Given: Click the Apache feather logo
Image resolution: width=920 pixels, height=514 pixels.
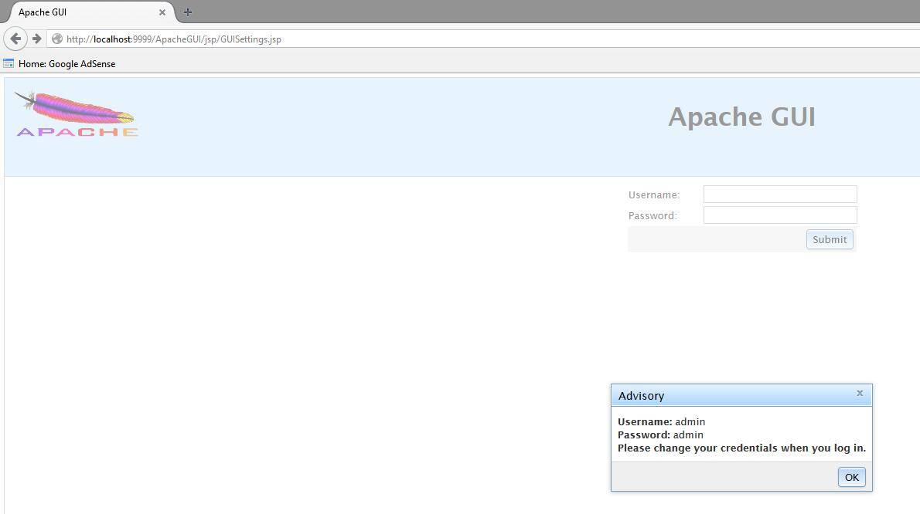Looking at the screenshot, I should [x=77, y=113].
